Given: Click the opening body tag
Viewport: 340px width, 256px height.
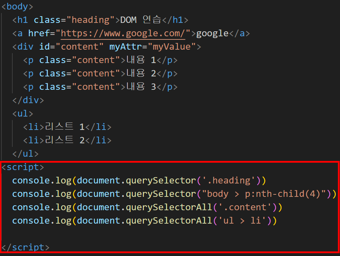Looking at the screenshot, I should [x=17, y=6].
